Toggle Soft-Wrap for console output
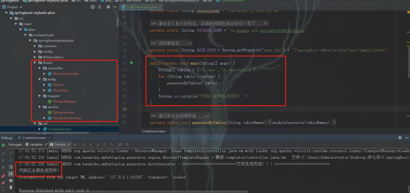 tap(11, 167)
